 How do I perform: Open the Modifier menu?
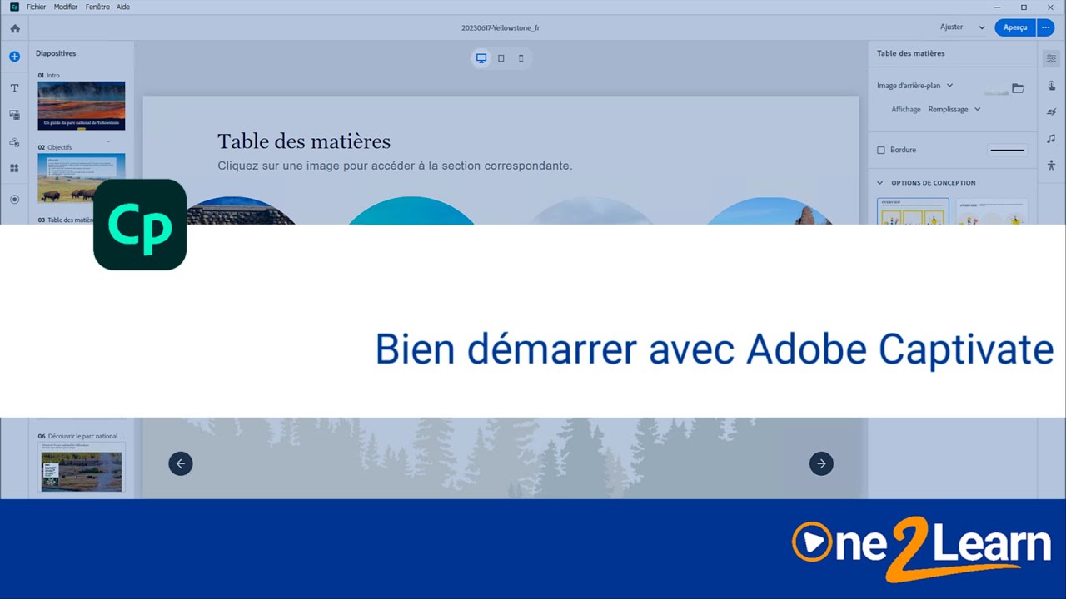pyautogui.click(x=66, y=7)
